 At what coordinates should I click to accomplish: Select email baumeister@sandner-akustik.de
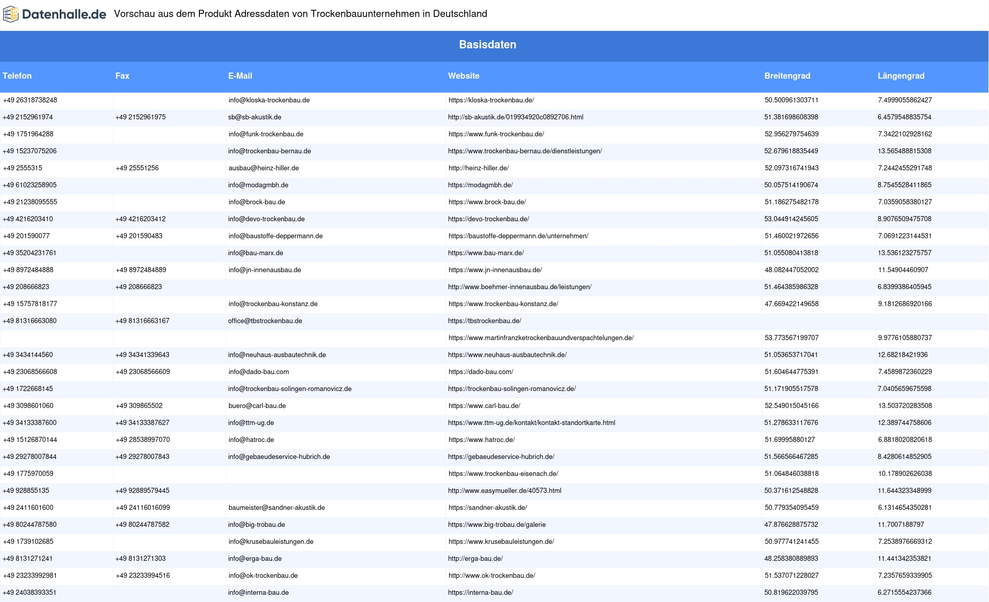277,508
